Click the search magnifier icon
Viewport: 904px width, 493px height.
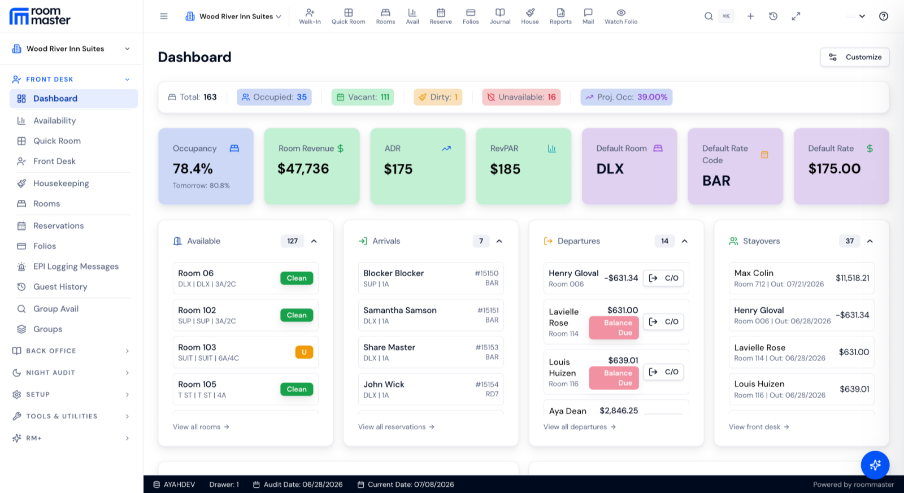click(x=708, y=16)
